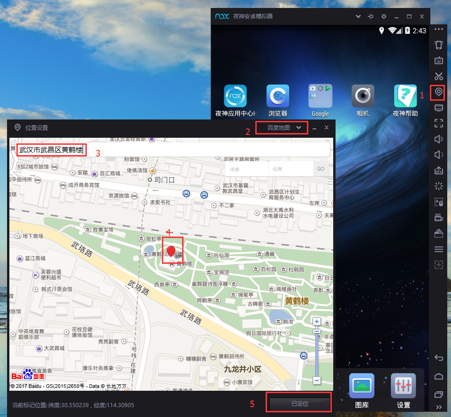The width and height of the screenshot is (451, 417).
Task: Zoom out the map with minus button
Action: pyautogui.click(x=317, y=380)
